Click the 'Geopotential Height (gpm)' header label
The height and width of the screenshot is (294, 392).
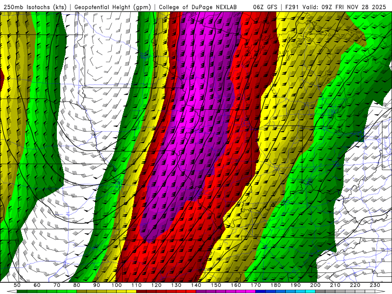113,7
